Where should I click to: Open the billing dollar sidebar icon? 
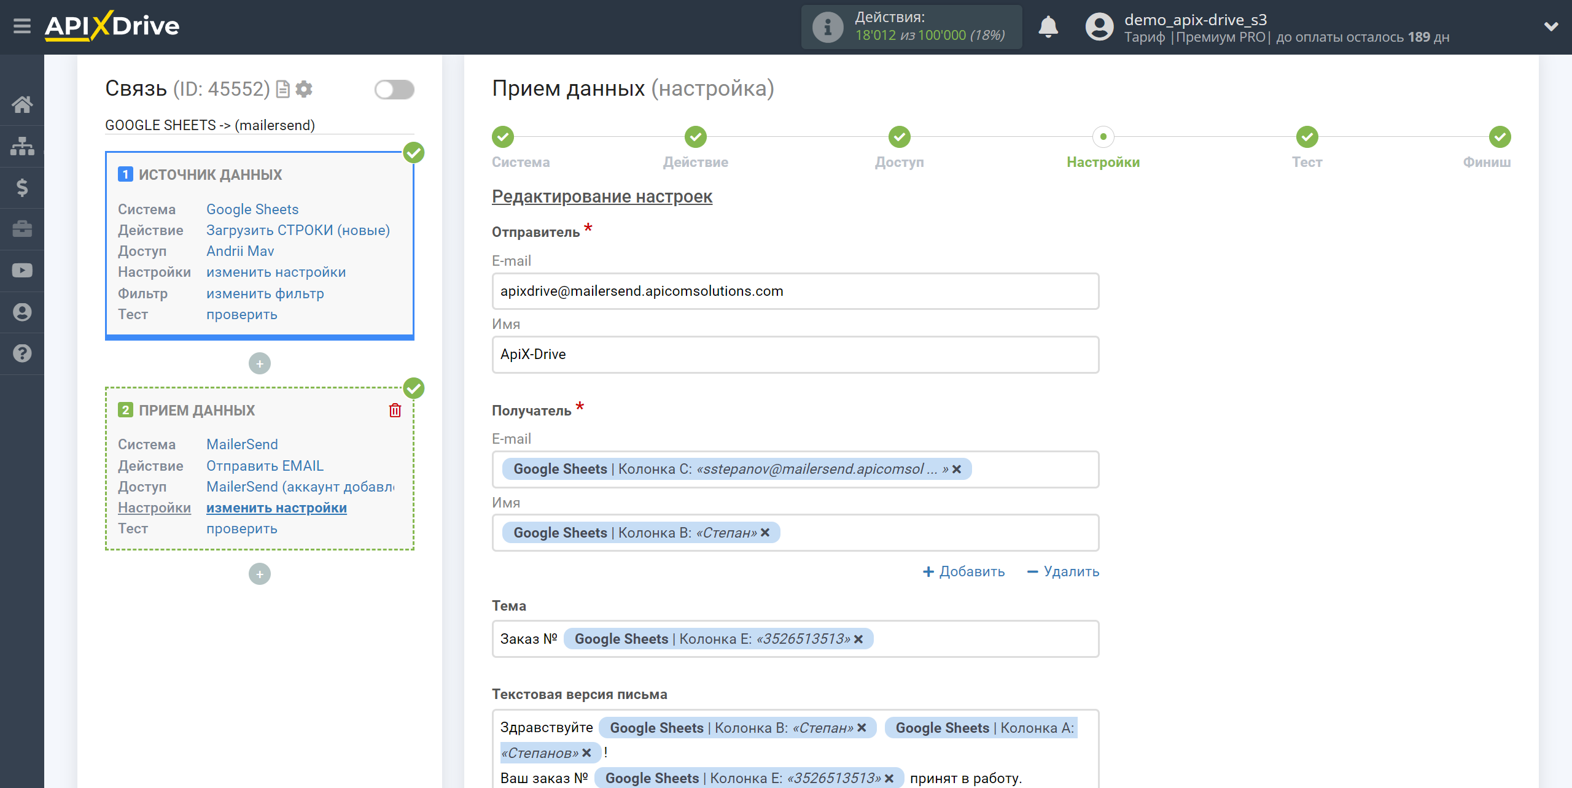22,187
